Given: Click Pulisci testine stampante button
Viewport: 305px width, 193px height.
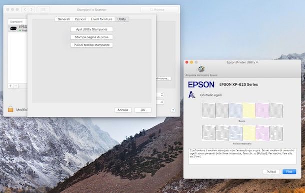Looking at the screenshot, I should tap(92, 45).
